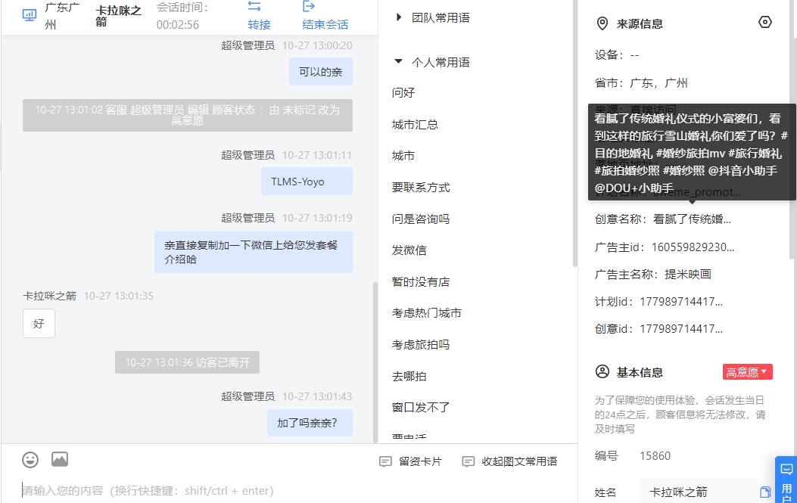Click the 访客已离开 system notice
Image resolution: width=797 pixels, height=503 pixels.
[x=187, y=362]
